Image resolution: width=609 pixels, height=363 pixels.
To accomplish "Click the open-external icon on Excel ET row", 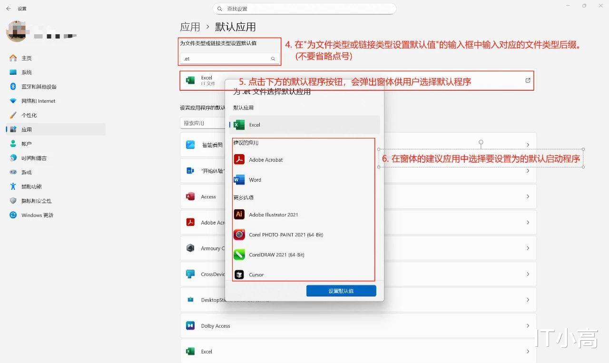I will click(528, 80).
